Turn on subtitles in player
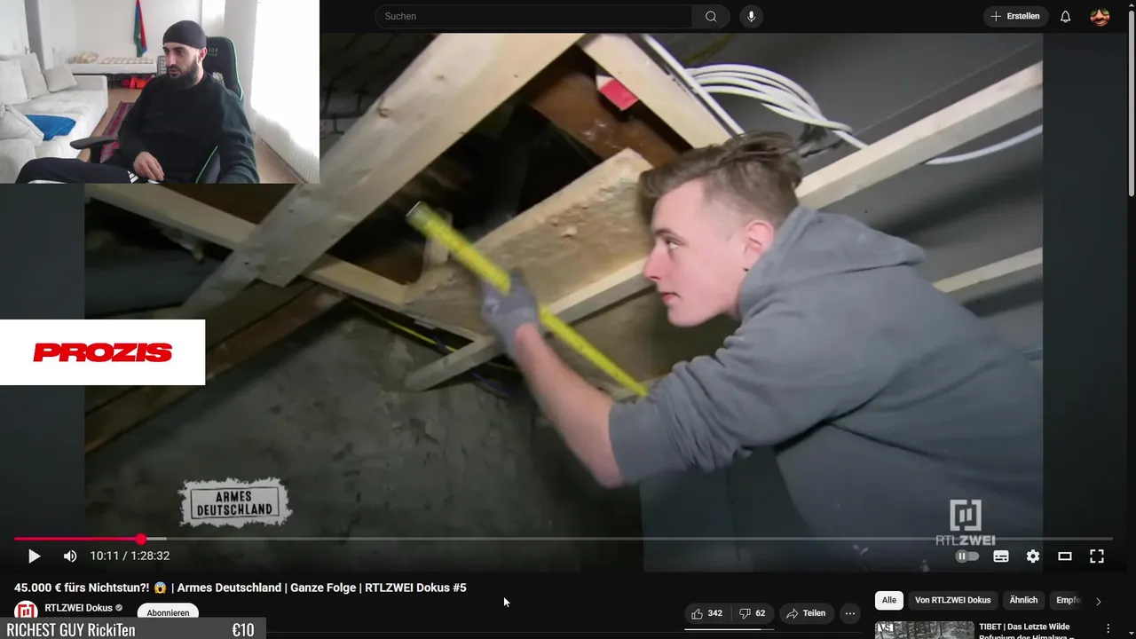 [x=1001, y=556]
